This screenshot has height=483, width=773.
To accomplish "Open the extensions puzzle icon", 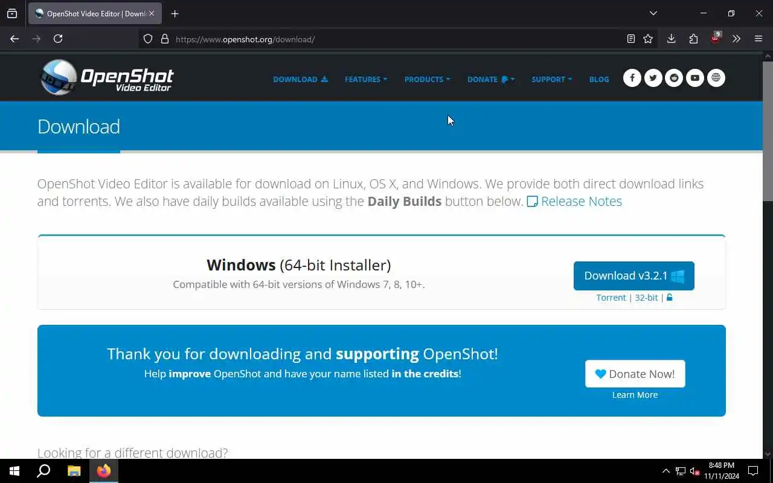I will coord(693,39).
